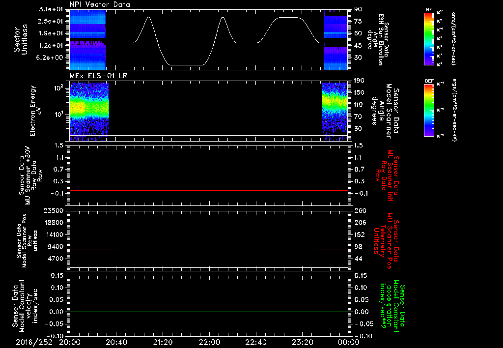
Task: Click the "00:00" time axis label
Action: coord(348,342)
